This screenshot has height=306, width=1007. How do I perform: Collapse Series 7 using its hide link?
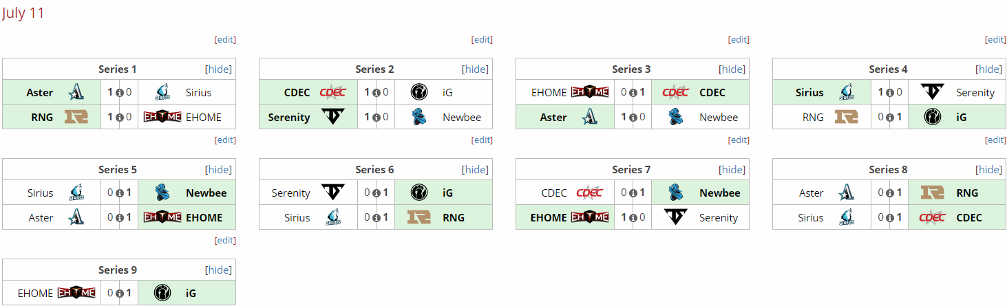(732, 169)
